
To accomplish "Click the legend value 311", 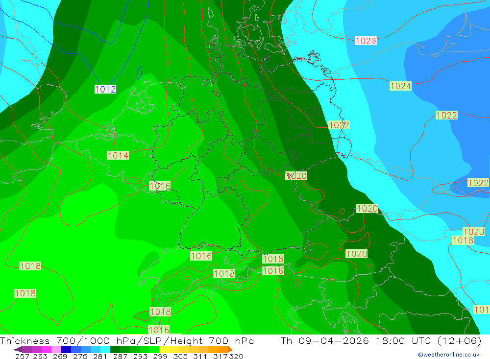I will (200, 356).
